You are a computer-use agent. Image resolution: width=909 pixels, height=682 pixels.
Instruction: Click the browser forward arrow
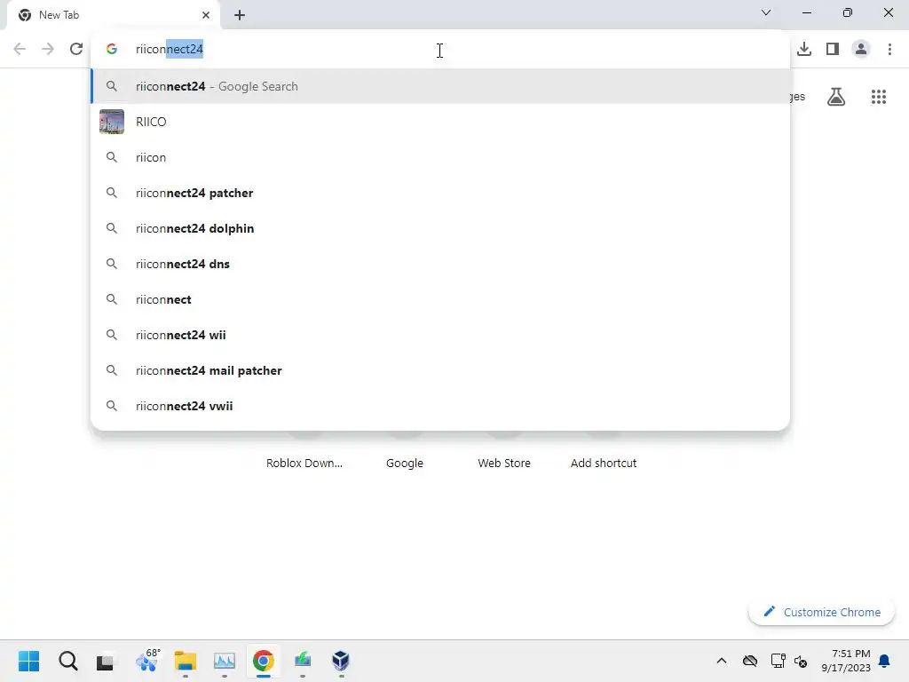(48, 49)
